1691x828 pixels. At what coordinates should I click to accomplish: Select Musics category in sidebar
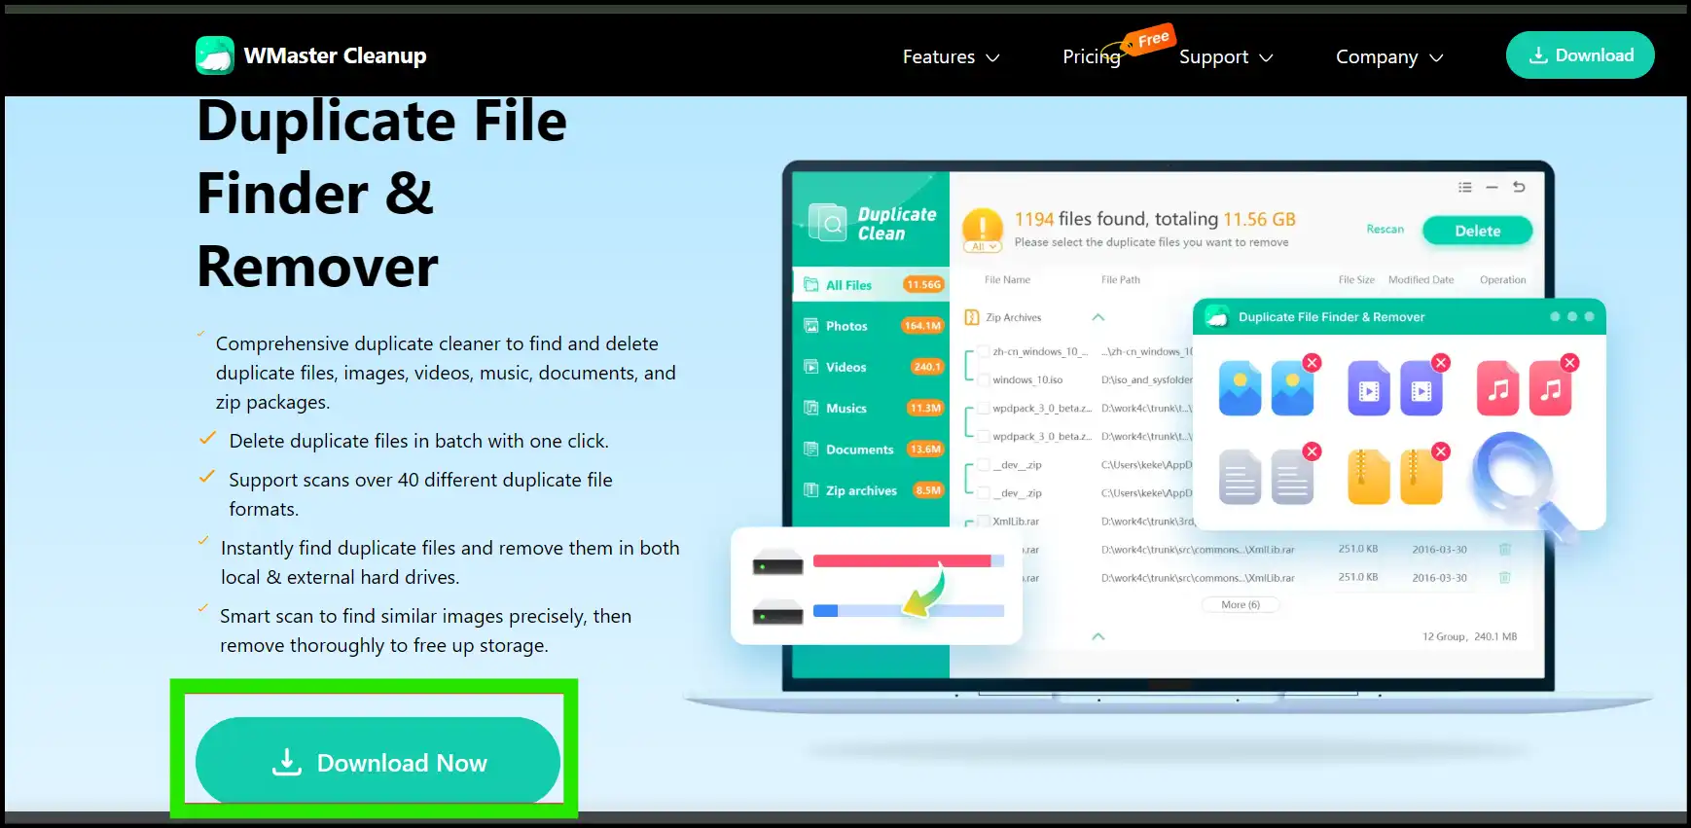[x=871, y=409]
